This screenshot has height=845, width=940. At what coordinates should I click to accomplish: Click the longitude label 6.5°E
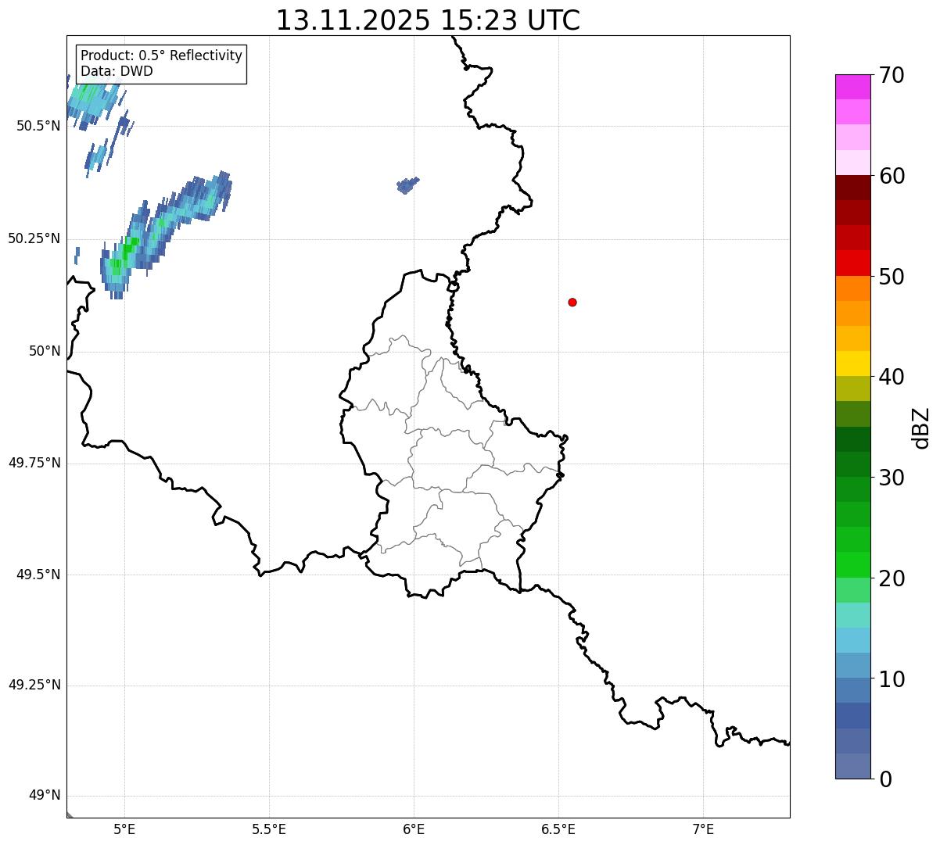pos(558,829)
